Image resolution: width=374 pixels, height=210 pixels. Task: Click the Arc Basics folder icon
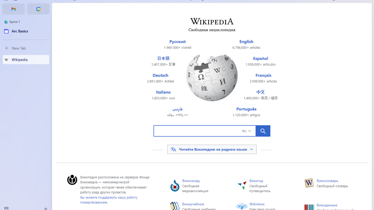click(6, 31)
